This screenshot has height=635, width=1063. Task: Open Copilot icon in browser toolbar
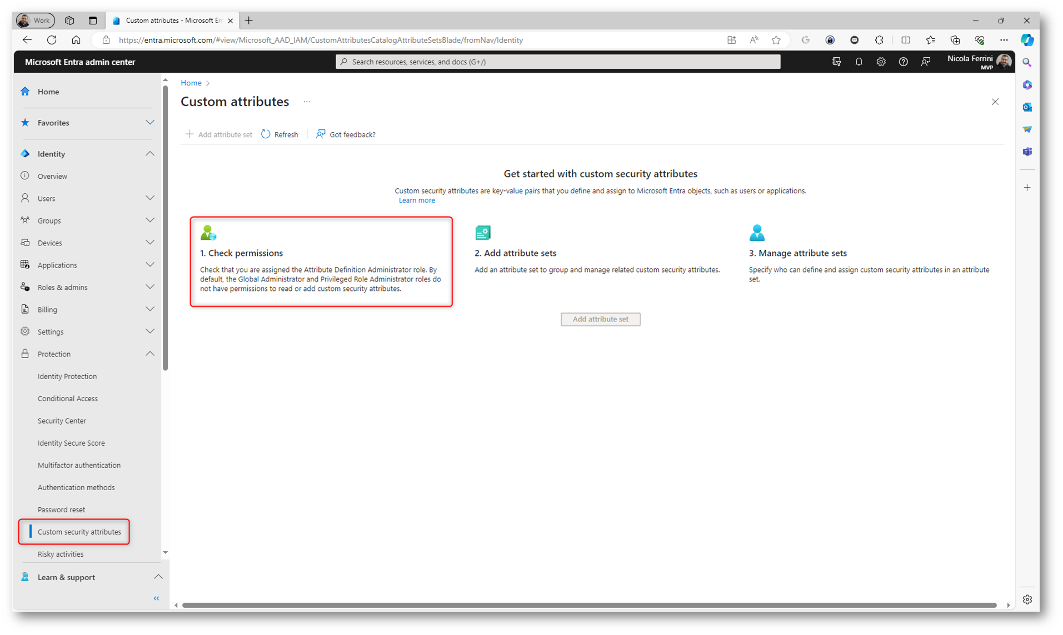point(1027,40)
